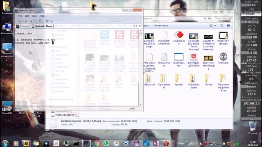
Task: Open Google Chrome from the taskbar
Action: (96, 143)
